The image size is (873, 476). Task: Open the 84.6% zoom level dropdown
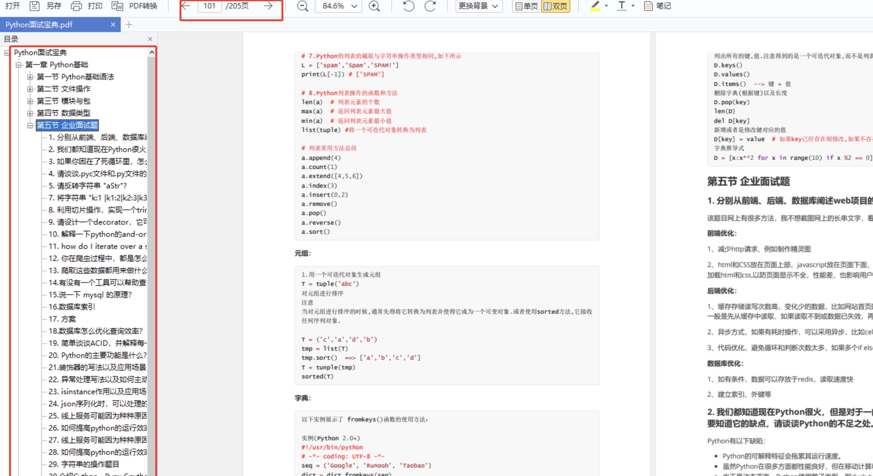tap(338, 6)
